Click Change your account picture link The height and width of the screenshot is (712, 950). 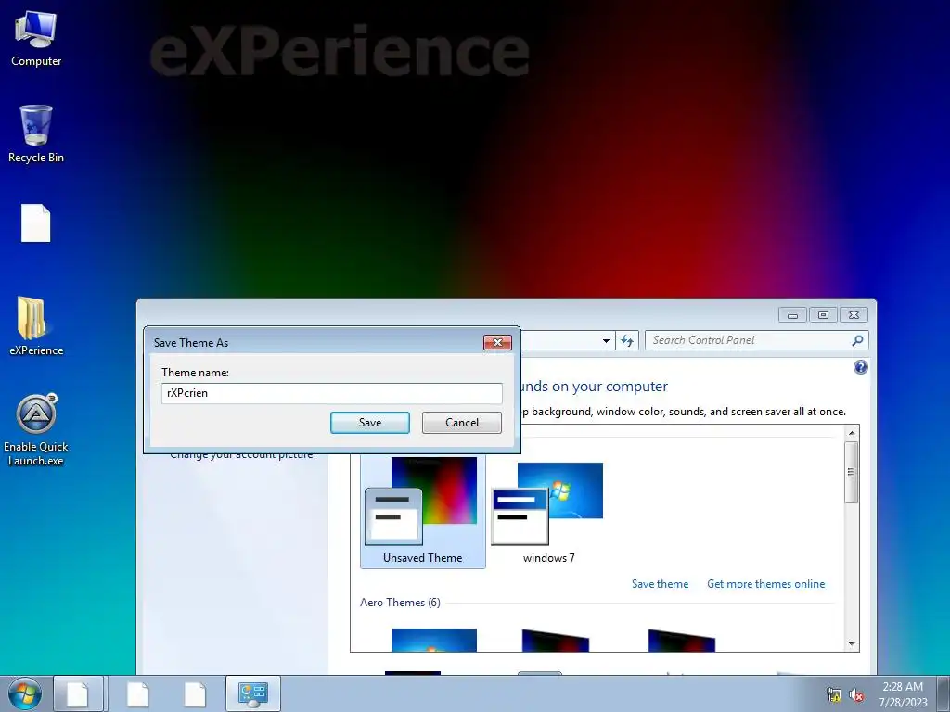coord(241,455)
